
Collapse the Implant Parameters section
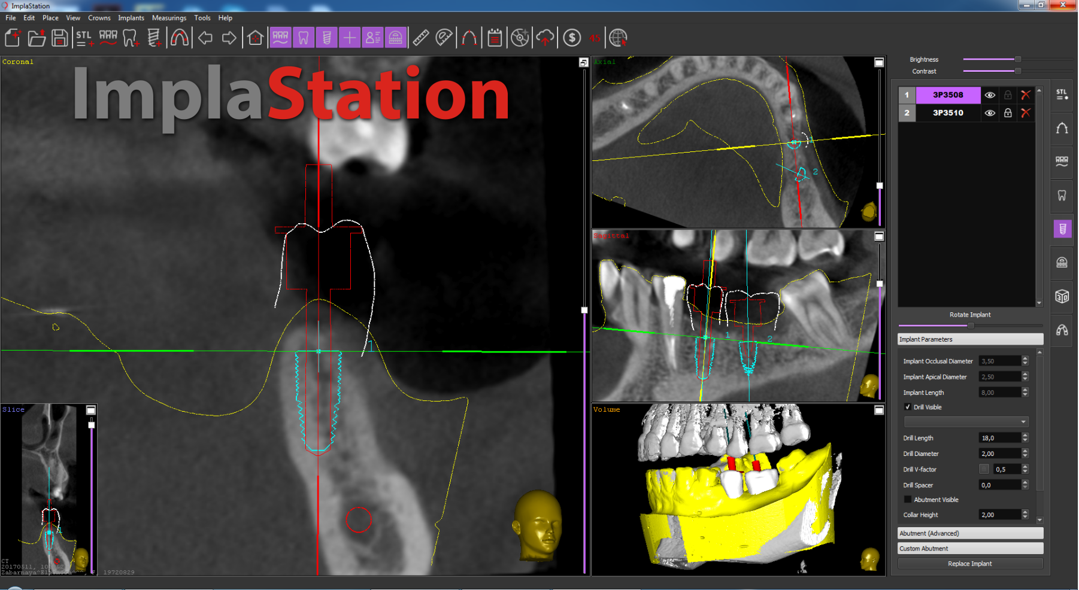(x=970, y=339)
